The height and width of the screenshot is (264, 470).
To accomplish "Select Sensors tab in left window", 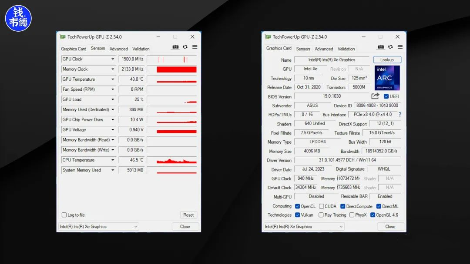I will 98,48.
